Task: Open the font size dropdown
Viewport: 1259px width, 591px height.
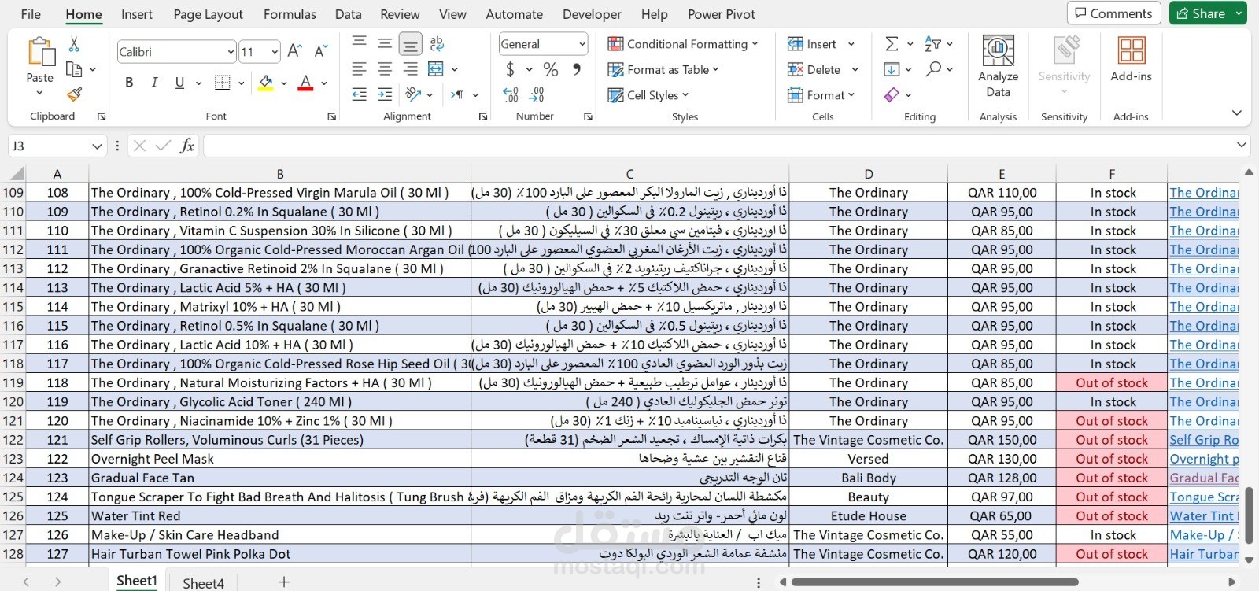Action: point(275,52)
